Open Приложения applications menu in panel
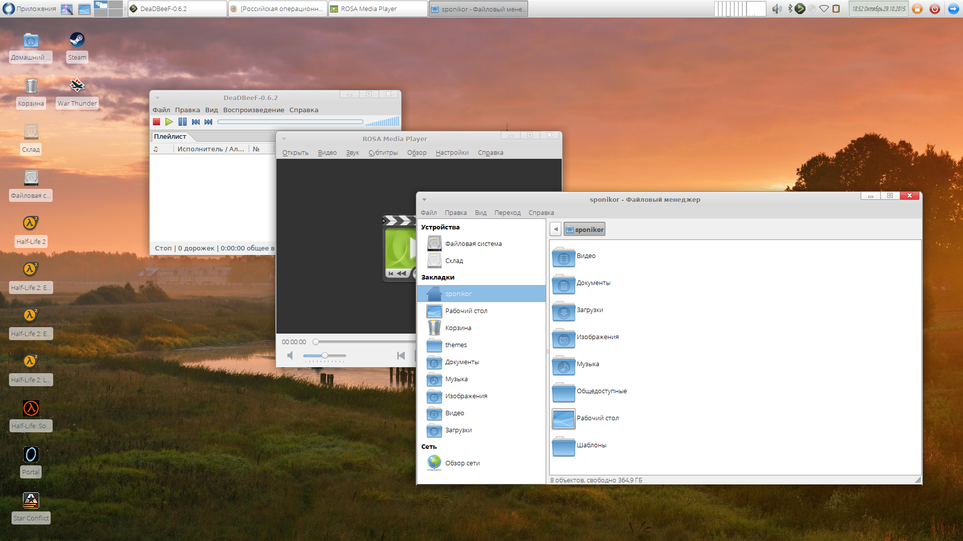Image resolution: width=963 pixels, height=541 pixels. (29, 9)
